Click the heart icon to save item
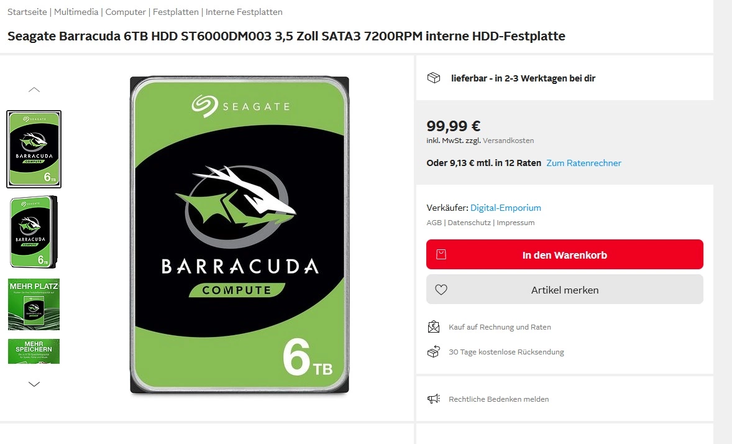Viewport: 732px width, 444px height. tap(441, 290)
